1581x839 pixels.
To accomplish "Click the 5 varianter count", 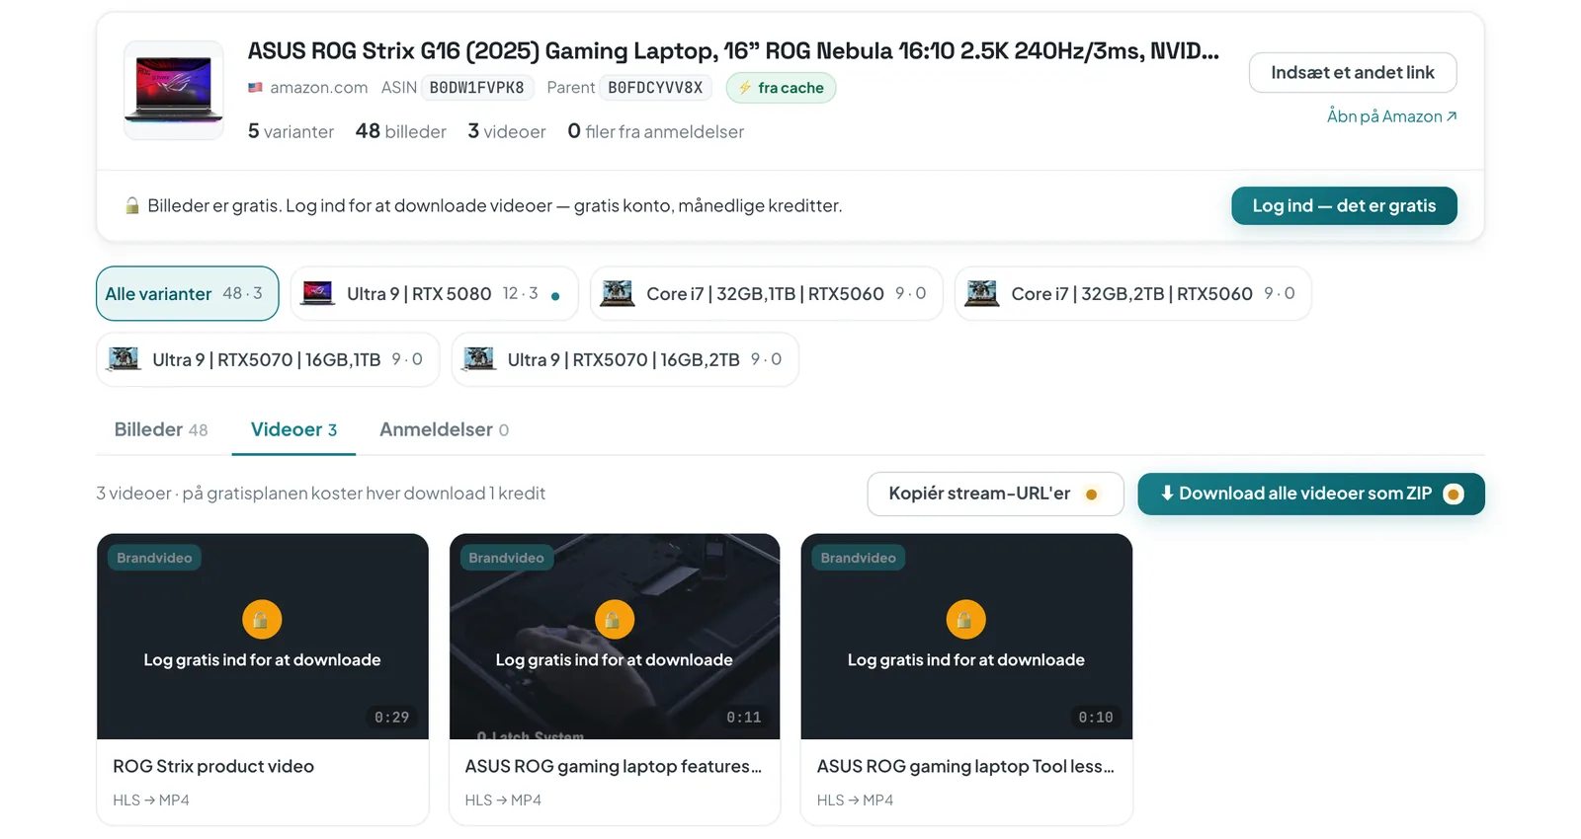I will coord(291,131).
